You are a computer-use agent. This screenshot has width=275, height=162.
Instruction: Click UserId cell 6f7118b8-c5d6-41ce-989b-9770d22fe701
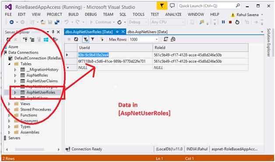tap(115, 61)
